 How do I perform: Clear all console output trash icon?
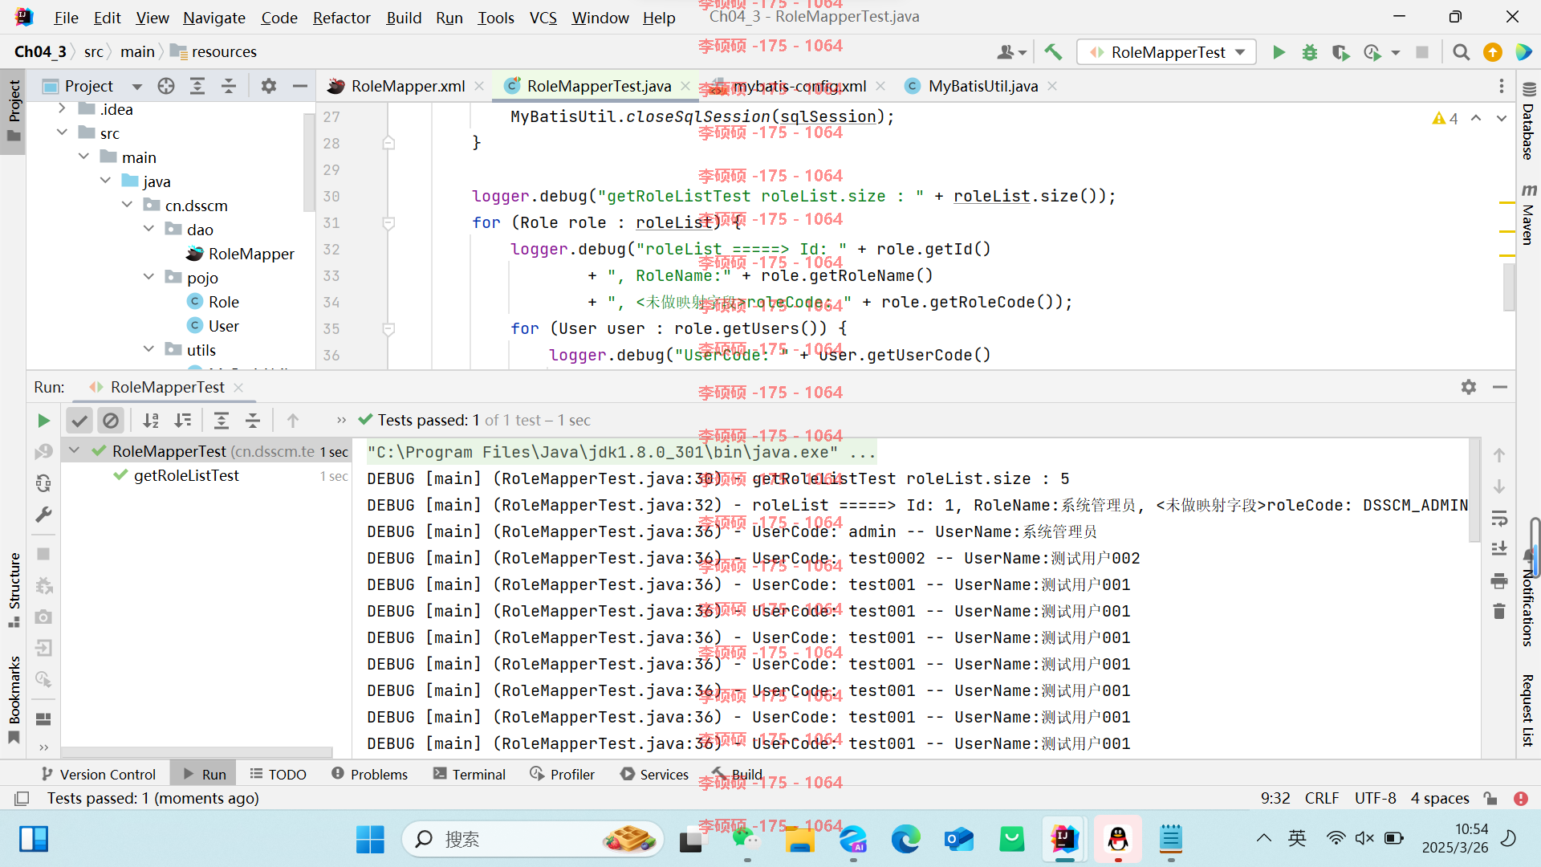click(x=1498, y=611)
